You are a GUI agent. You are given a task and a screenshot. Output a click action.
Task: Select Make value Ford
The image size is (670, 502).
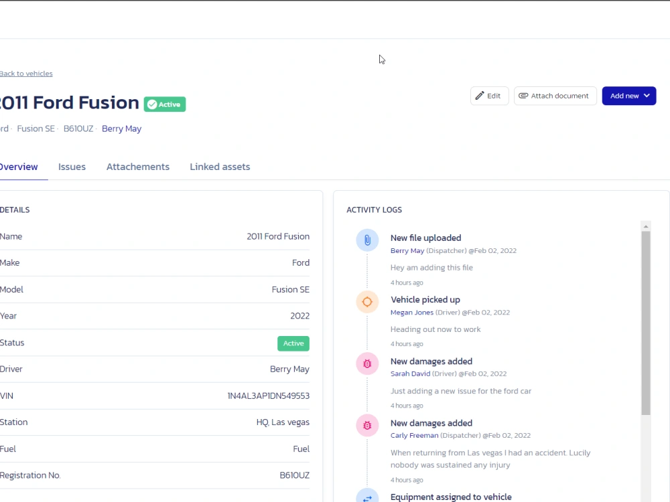(301, 263)
